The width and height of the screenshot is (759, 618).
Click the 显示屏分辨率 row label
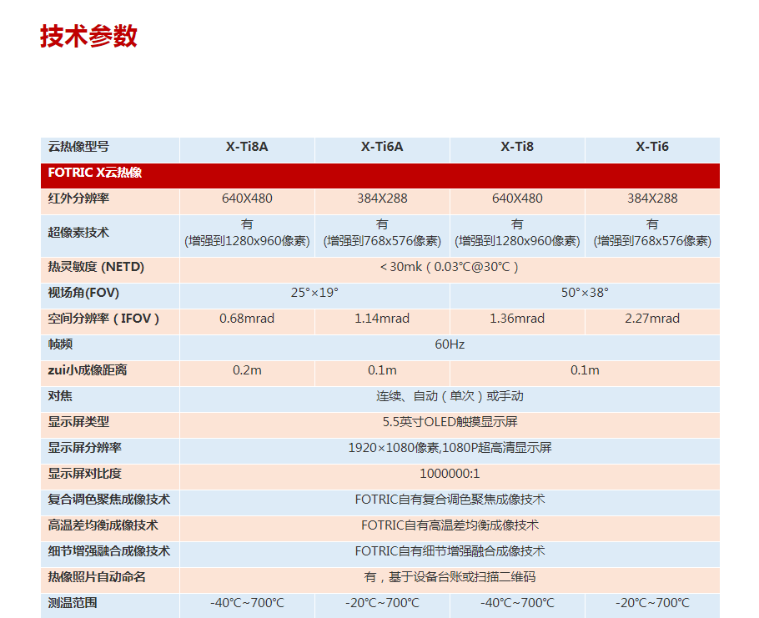click(84, 448)
